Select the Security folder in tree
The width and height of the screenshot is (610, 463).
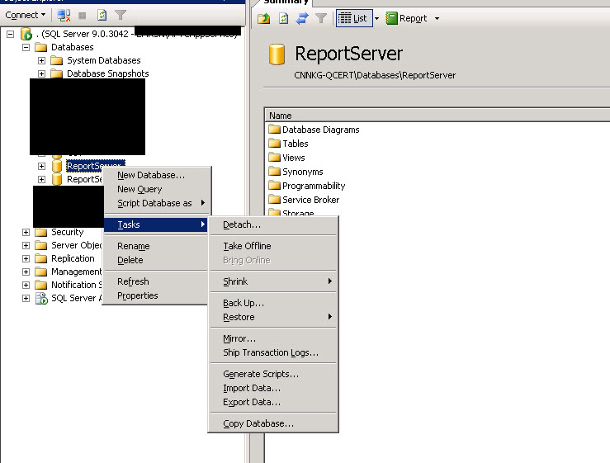tap(68, 232)
